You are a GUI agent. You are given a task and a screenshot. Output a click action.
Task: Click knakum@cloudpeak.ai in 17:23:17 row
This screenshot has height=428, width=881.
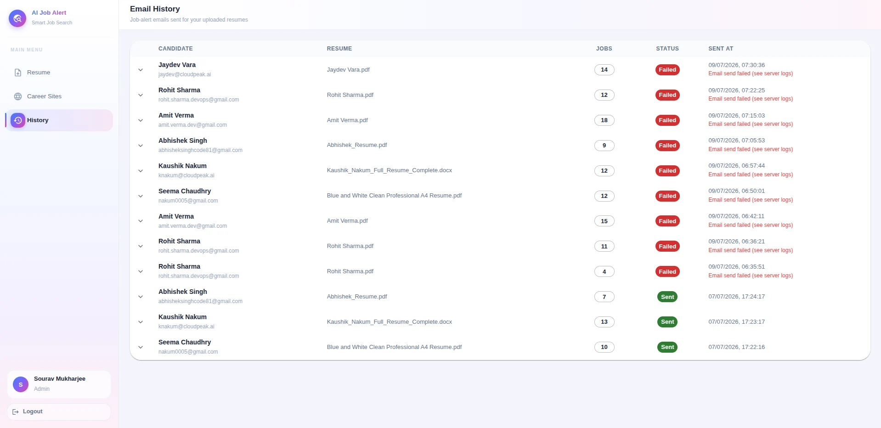tap(186, 327)
